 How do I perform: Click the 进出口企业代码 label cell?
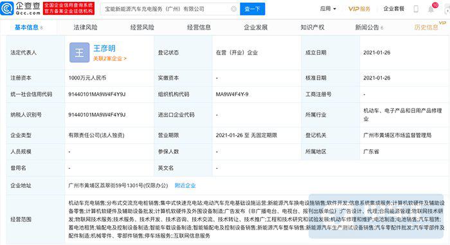tap(183, 115)
